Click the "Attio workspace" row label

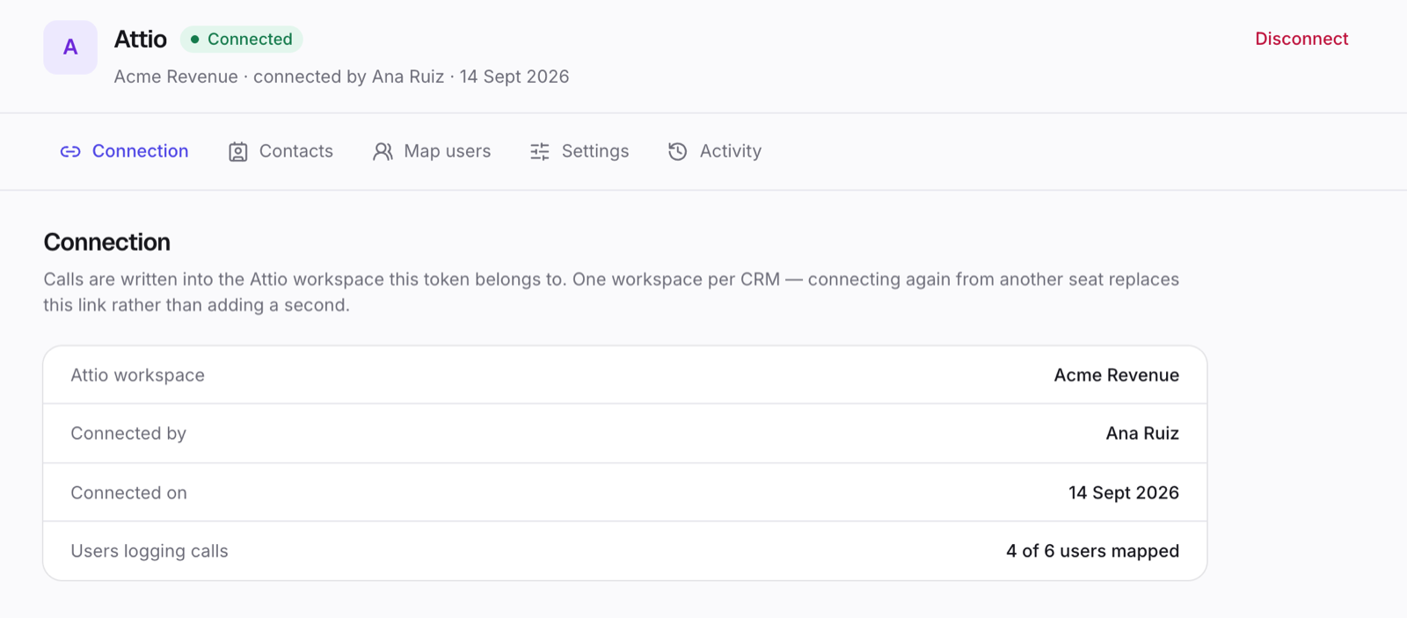(x=138, y=375)
